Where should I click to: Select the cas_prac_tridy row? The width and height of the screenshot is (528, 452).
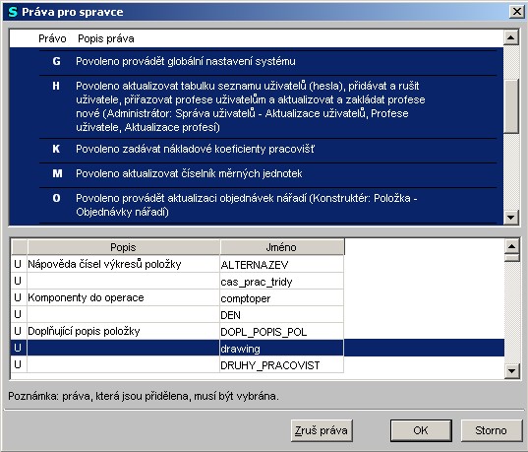(177, 281)
